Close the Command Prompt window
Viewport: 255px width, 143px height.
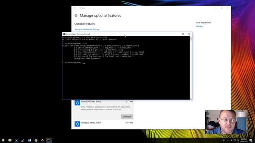[x=189, y=34]
